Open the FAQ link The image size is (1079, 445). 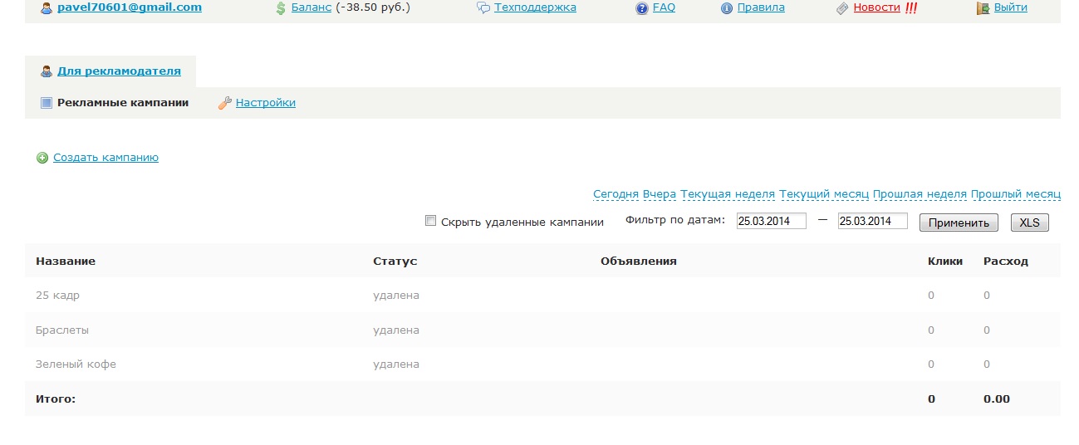tap(664, 7)
